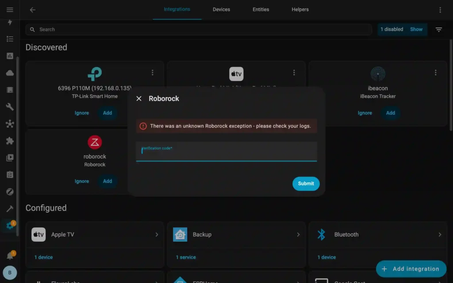
Task: Switch to the Devices tab
Action: pos(221,9)
